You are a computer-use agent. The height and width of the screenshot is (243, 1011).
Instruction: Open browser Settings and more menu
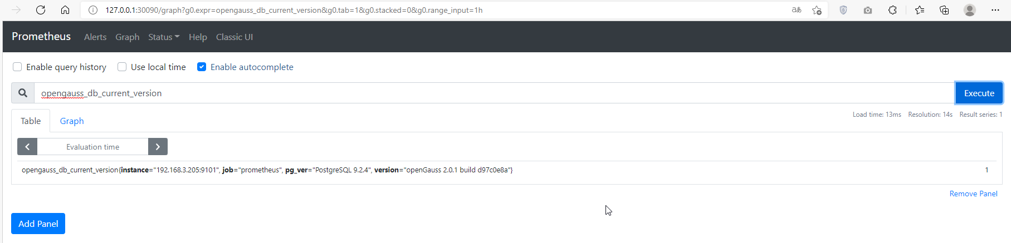pos(995,10)
